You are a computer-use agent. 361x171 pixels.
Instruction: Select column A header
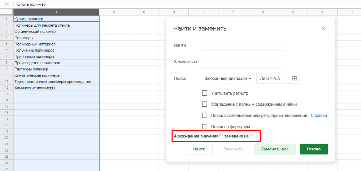[56, 12]
